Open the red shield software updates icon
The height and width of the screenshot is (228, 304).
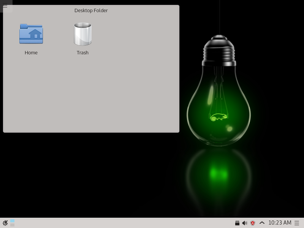pos(253,223)
